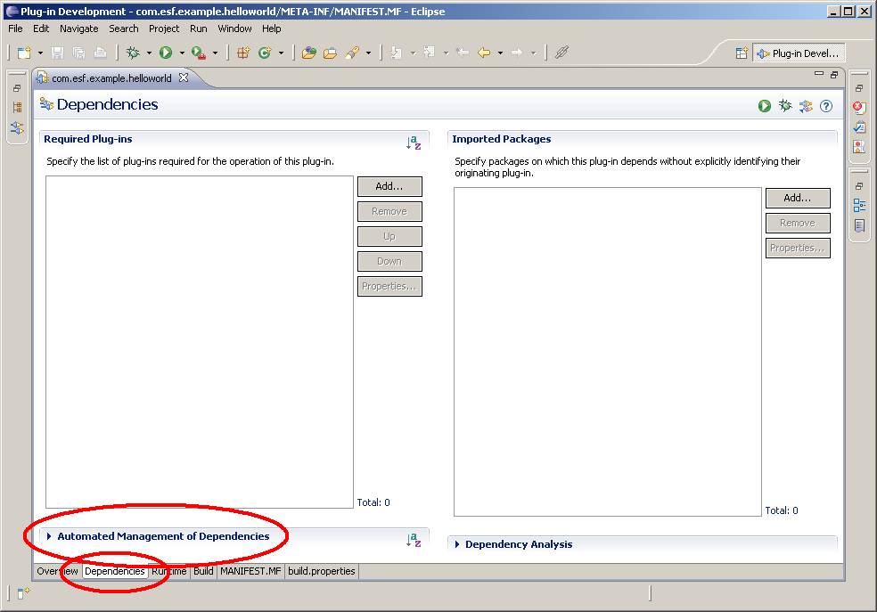Click the Save floppy disk toolbar icon
Viewport: 877px width, 612px height.
click(58, 53)
